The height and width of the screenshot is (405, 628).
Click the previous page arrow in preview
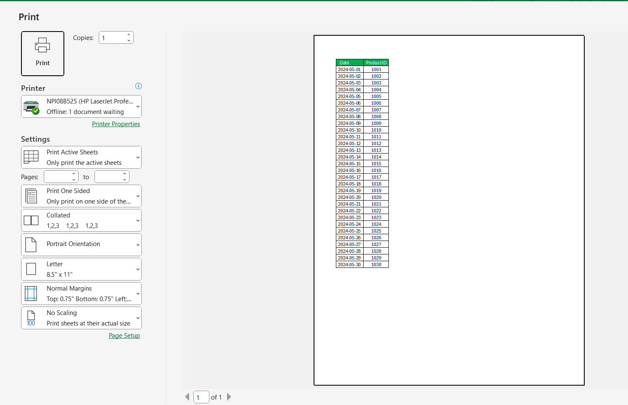point(187,397)
